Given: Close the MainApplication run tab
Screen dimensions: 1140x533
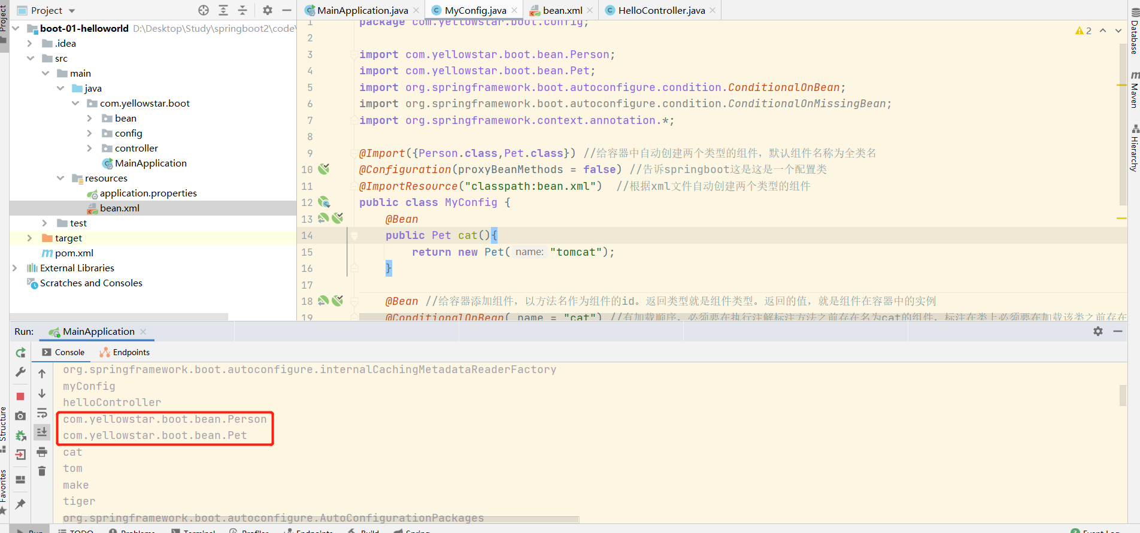Looking at the screenshot, I should pos(143,331).
